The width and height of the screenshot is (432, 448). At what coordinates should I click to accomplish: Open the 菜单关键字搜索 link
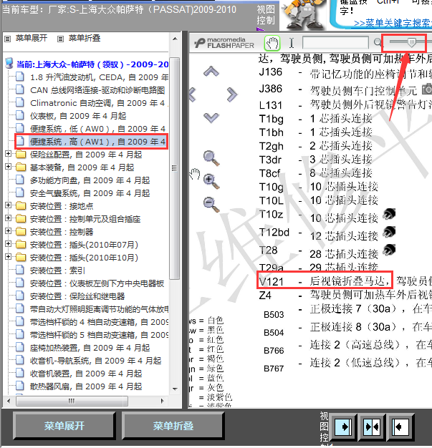click(x=393, y=23)
